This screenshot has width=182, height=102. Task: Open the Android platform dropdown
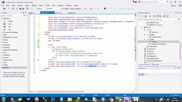pyautogui.click(x=53, y=9)
